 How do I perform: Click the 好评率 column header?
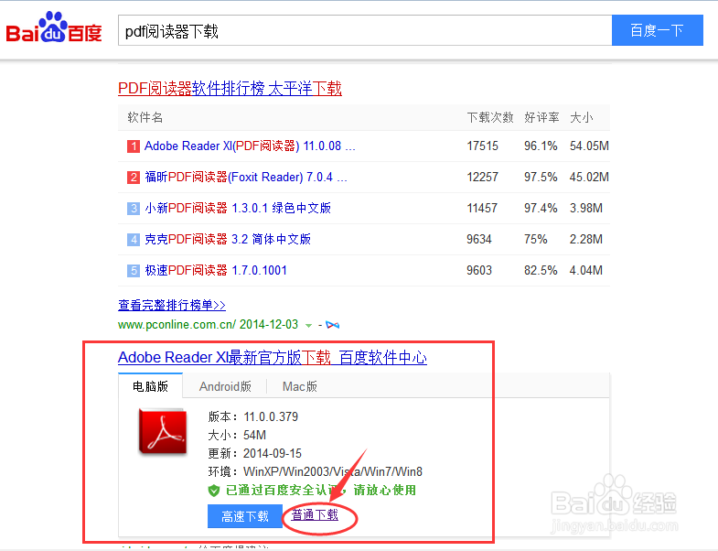(541, 117)
